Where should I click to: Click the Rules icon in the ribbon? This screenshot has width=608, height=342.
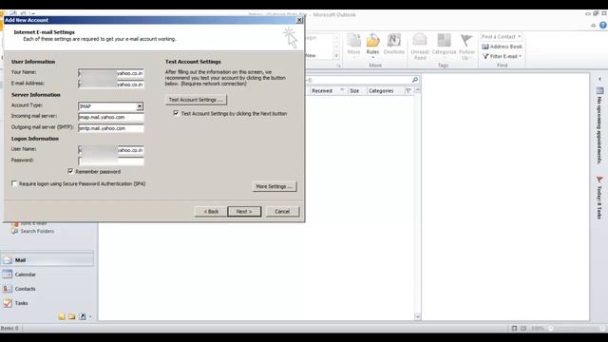372,40
